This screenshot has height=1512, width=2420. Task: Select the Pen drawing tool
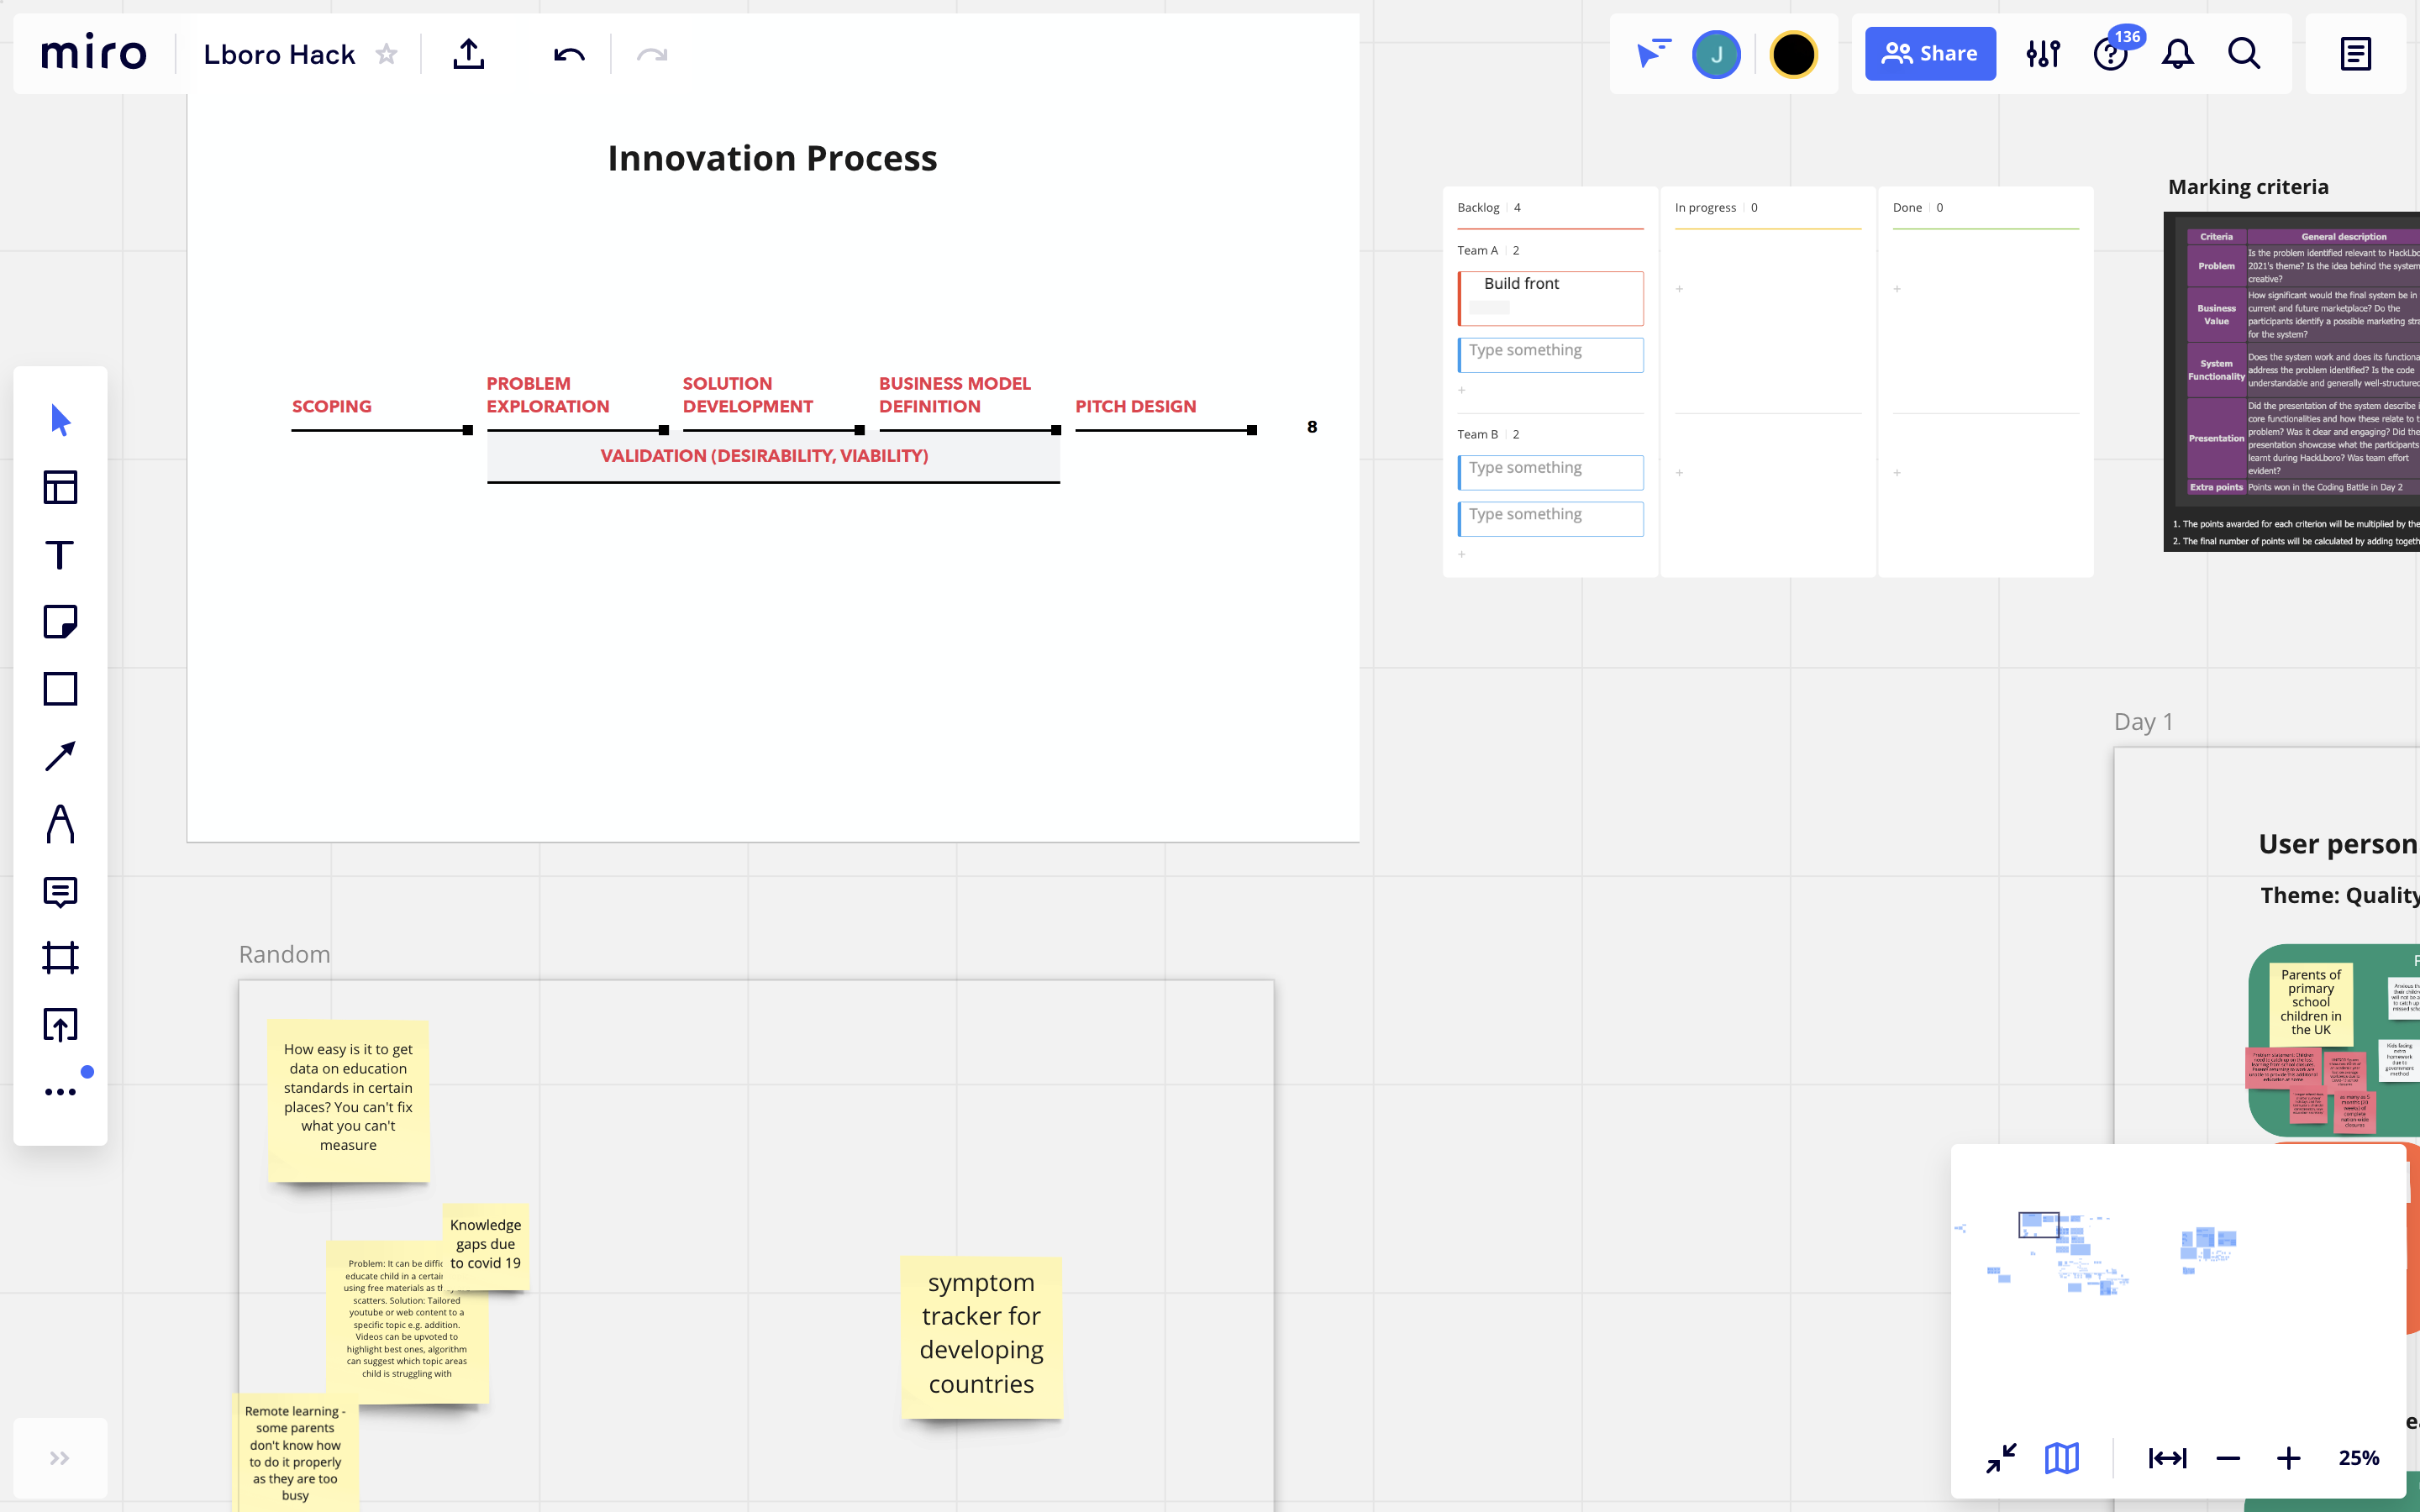click(x=60, y=824)
